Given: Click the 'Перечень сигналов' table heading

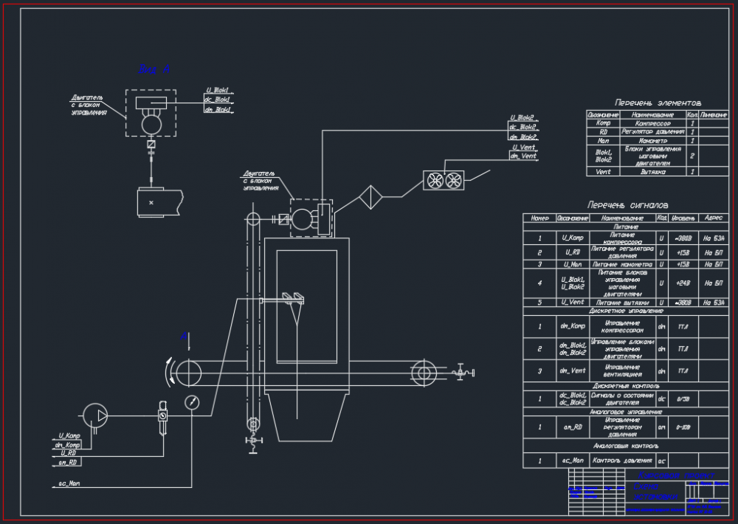Looking at the screenshot, I should (x=627, y=204).
